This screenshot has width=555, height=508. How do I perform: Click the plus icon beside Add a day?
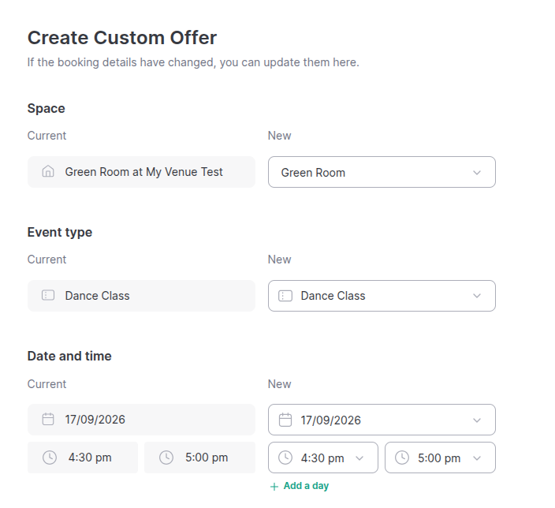click(x=274, y=487)
